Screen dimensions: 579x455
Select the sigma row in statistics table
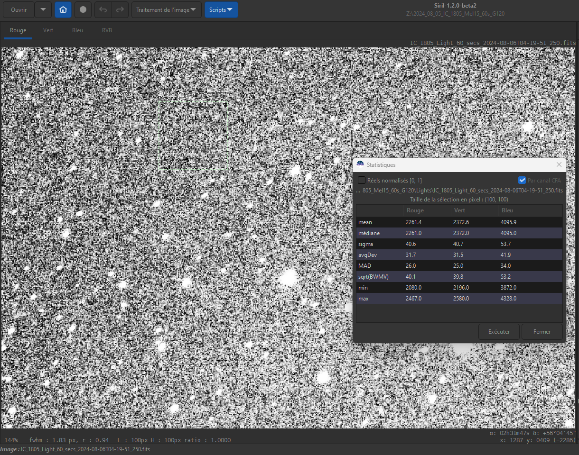[459, 244]
